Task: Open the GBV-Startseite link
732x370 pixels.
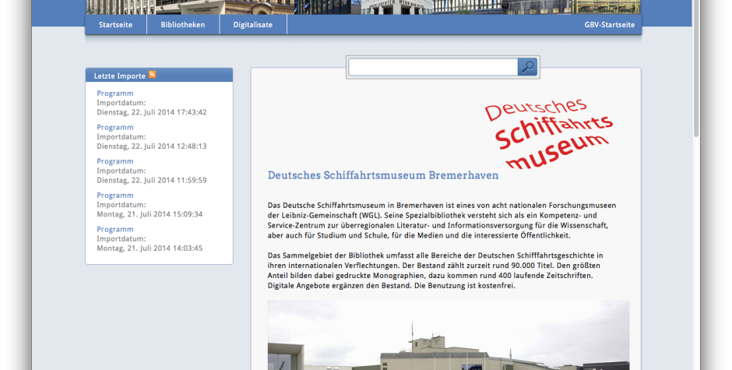Action: pos(609,25)
